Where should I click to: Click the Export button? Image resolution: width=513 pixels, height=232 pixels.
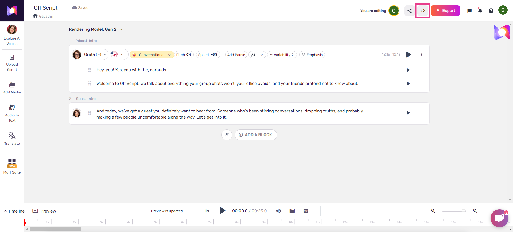(x=445, y=11)
